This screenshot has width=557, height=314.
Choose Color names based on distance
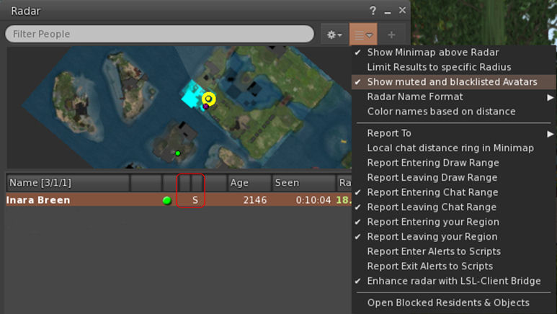[441, 112]
